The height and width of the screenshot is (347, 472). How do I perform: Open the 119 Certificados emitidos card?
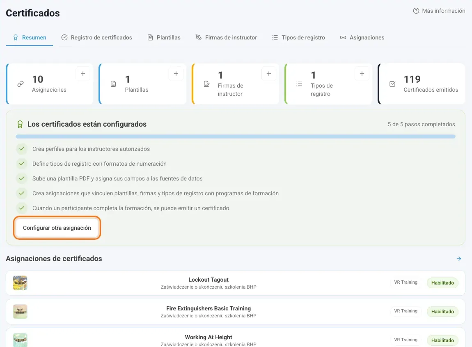click(x=422, y=84)
